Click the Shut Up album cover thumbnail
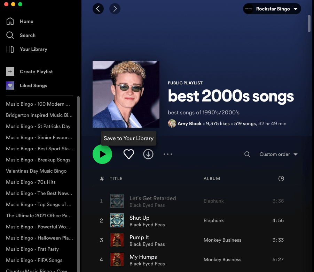The image size is (314, 272). [x=117, y=220]
